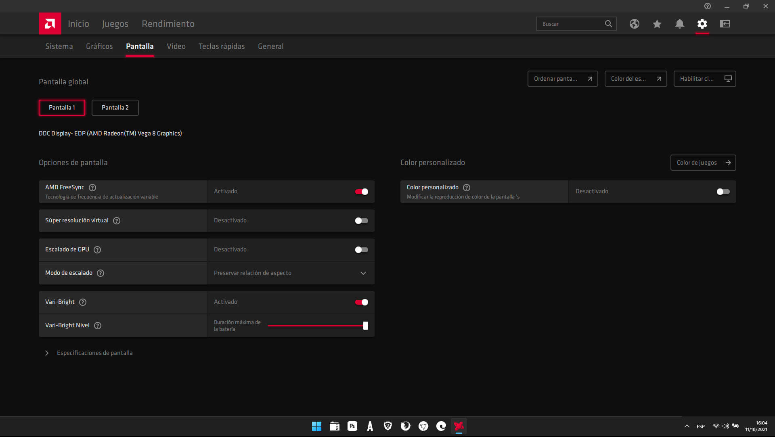Open Windows Start menu

tap(317, 426)
